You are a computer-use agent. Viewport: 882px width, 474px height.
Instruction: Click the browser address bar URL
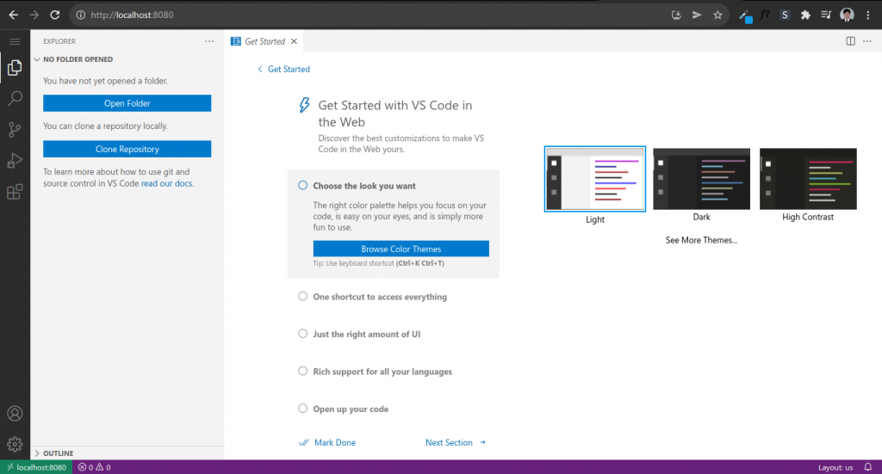pyautogui.click(x=132, y=15)
